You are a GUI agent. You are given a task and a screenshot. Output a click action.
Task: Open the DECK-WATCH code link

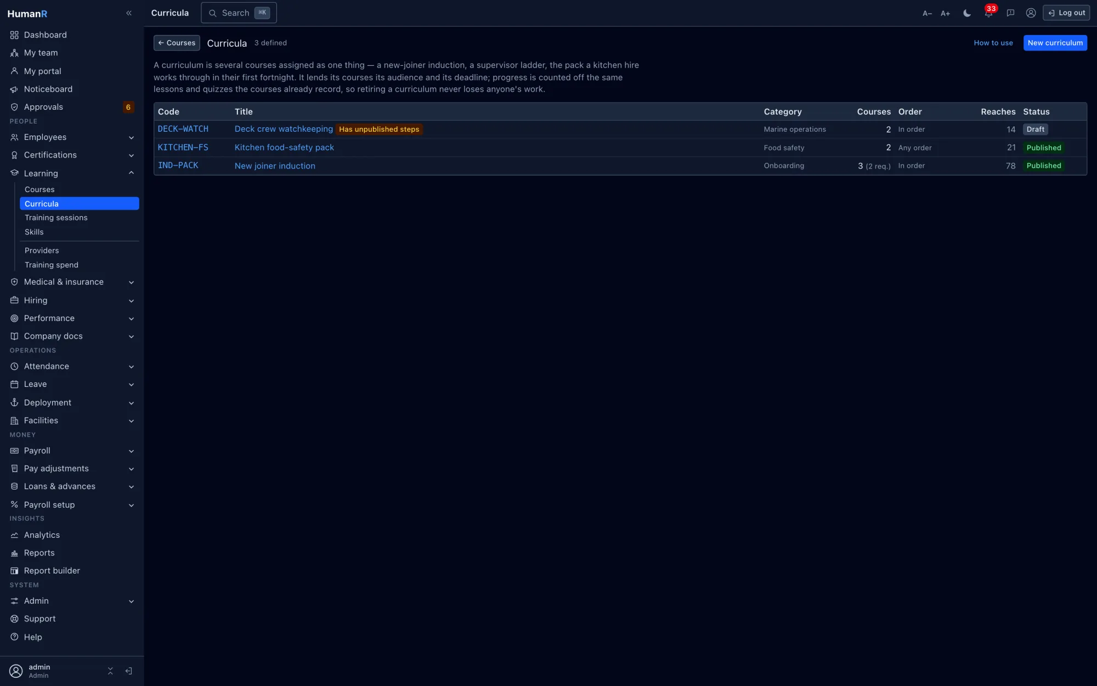coord(183,129)
